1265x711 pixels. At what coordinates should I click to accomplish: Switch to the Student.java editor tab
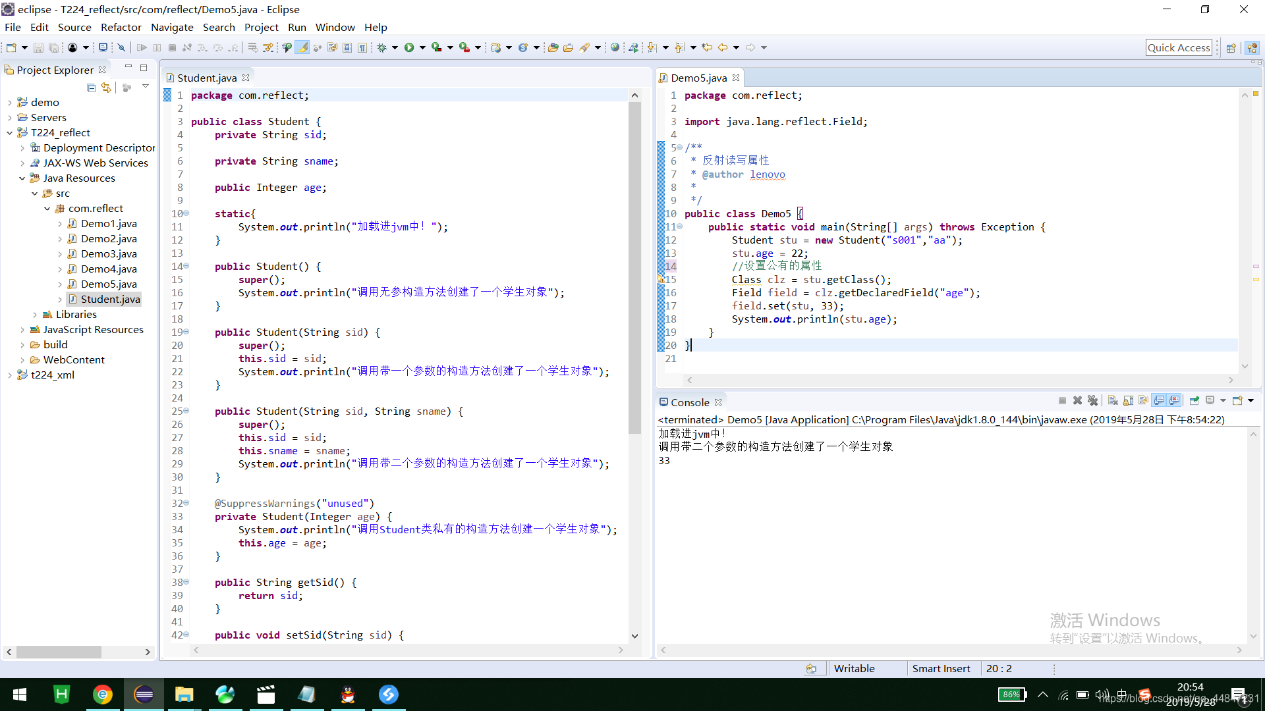(x=206, y=78)
